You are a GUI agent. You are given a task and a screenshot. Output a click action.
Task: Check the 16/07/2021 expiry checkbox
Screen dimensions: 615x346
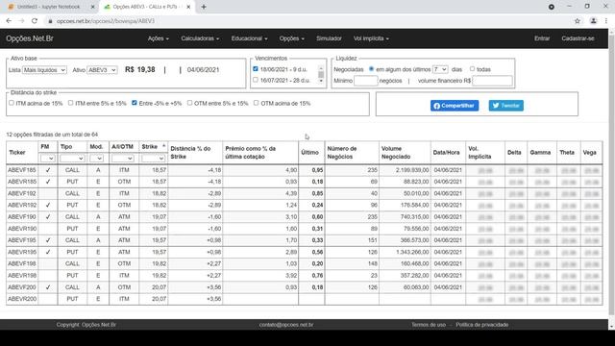pyautogui.click(x=256, y=80)
